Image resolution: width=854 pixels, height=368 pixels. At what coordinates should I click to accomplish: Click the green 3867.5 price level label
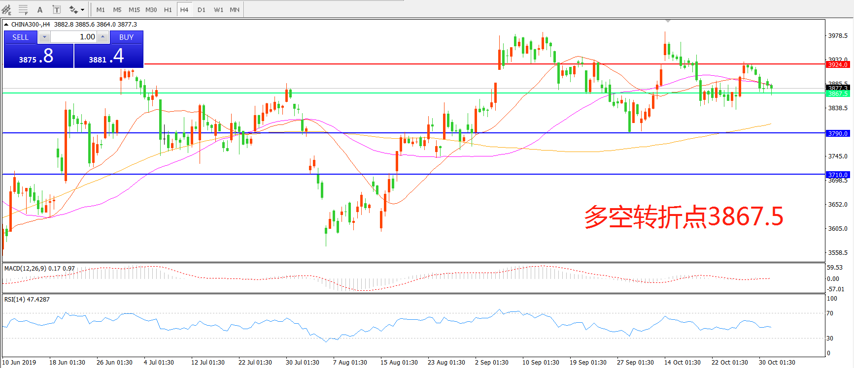click(837, 93)
